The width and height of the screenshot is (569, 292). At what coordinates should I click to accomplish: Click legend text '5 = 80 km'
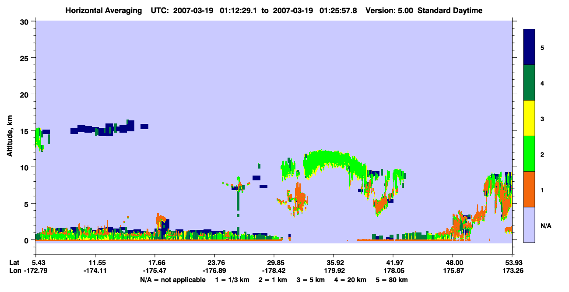point(393,280)
